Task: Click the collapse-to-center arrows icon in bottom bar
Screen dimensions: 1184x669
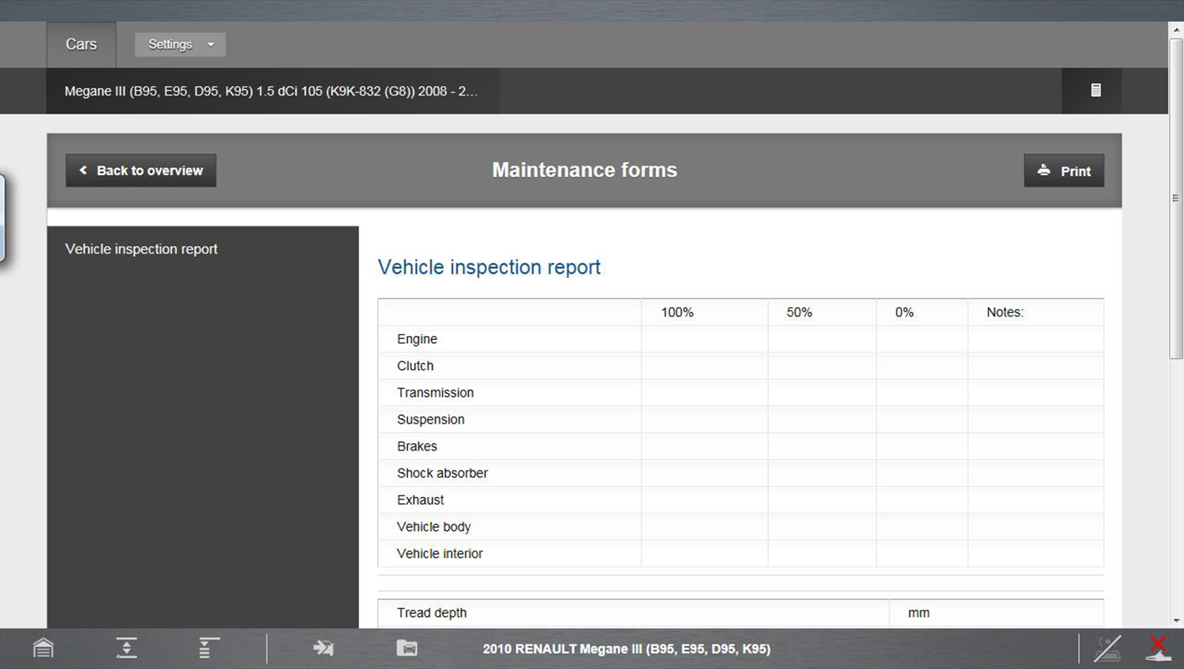Action: pos(126,648)
